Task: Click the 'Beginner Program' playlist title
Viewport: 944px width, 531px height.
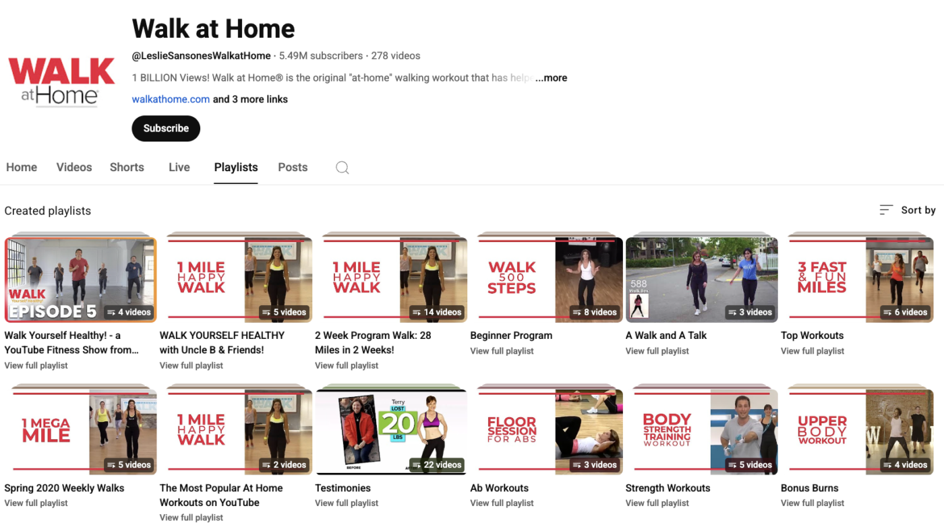Action: click(x=511, y=336)
